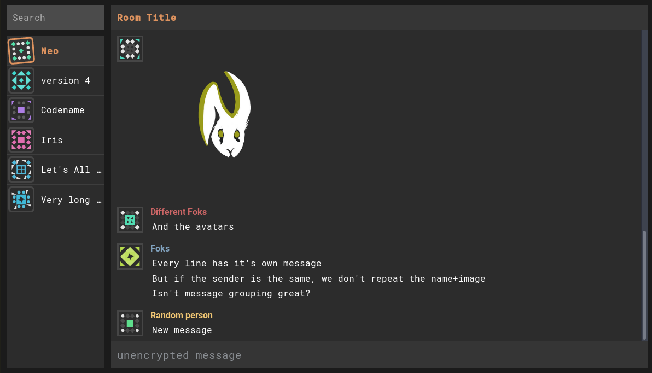
Task: Click the Random person sender name
Action: (182, 315)
